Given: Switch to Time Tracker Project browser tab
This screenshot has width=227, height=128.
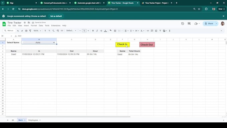Looking at the screenshot, I should pos(157,3).
